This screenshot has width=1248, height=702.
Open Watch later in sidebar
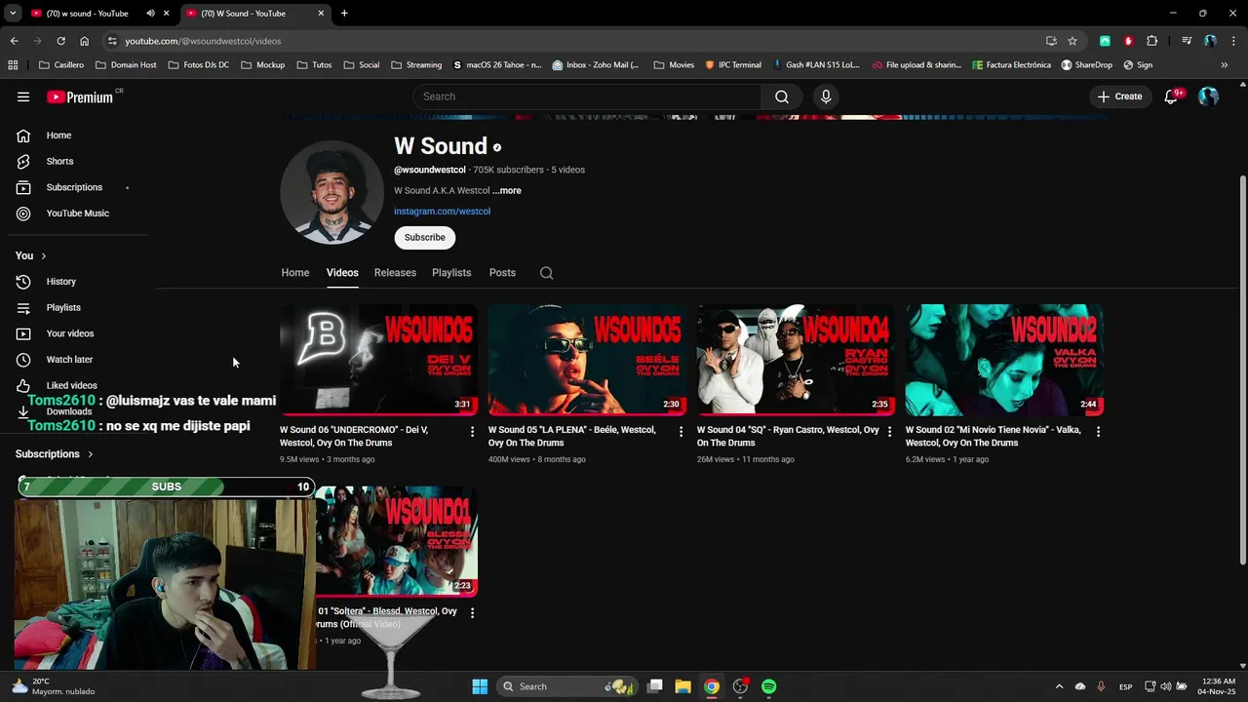coord(69,360)
